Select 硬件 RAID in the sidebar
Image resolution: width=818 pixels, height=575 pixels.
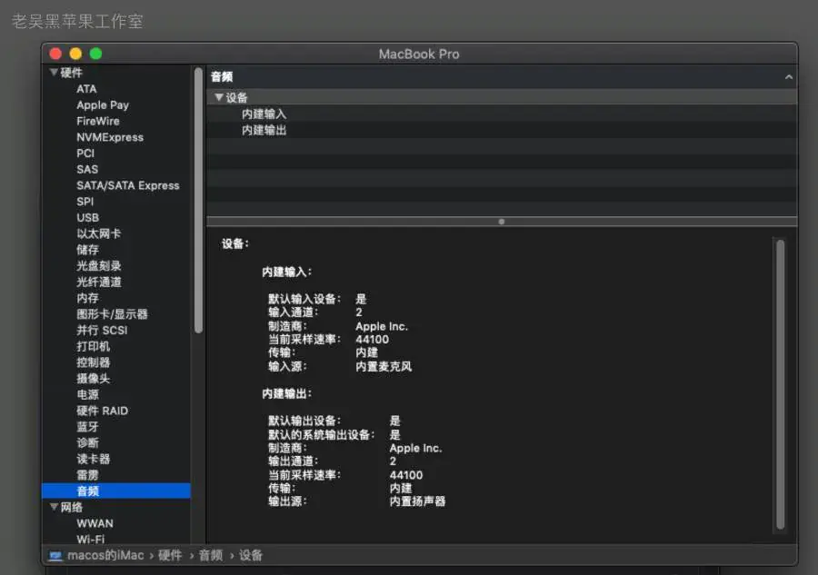coord(102,411)
